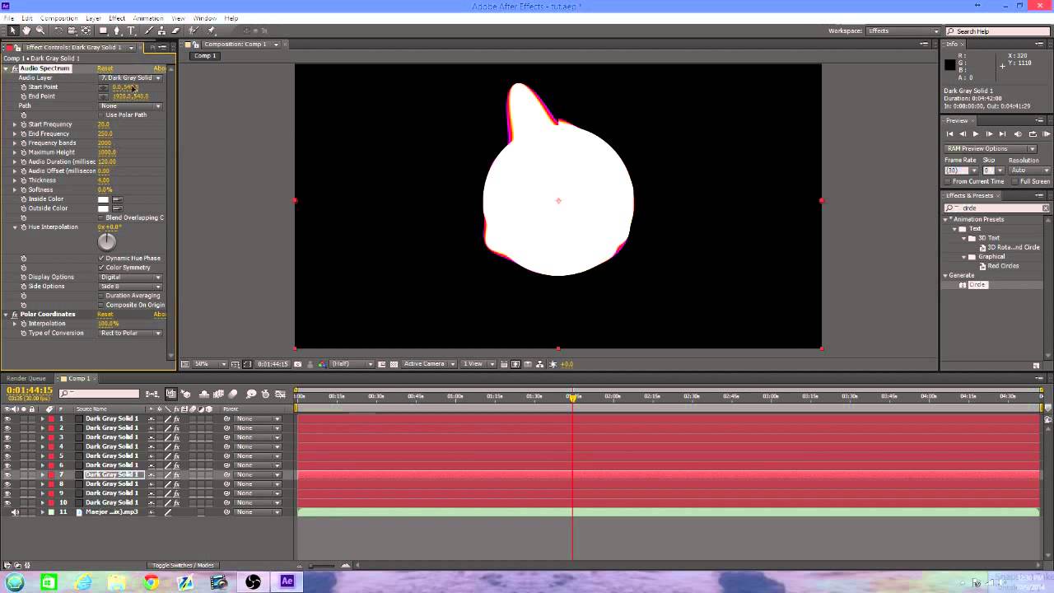The width and height of the screenshot is (1054, 593).
Task: Click the Start Point crosshair picker button
Action: coord(104,87)
